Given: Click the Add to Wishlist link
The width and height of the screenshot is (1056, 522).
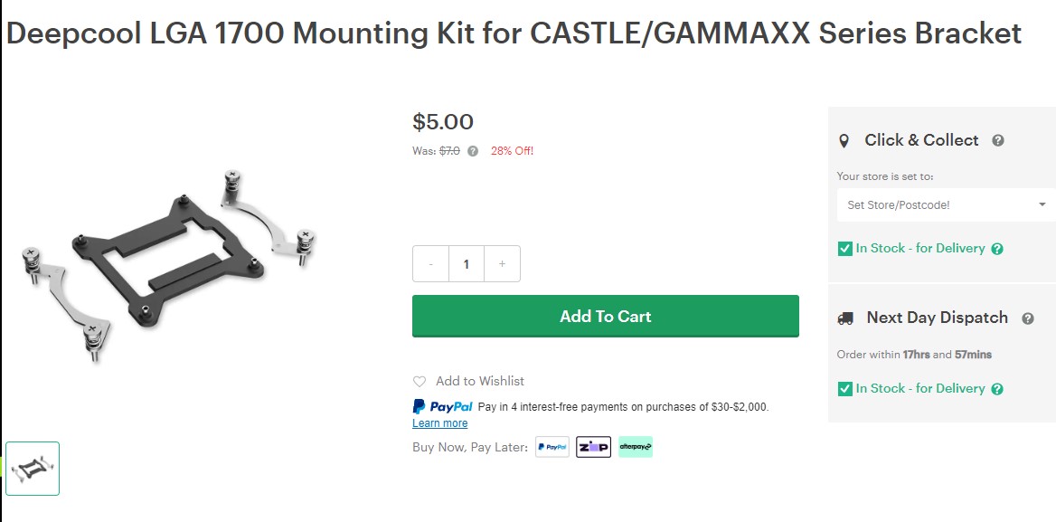Looking at the screenshot, I should tap(480, 382).
